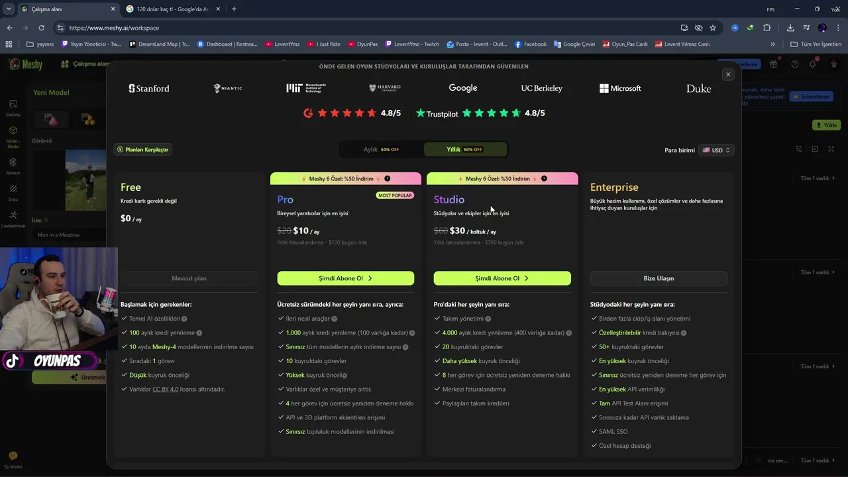Click the fullscreen expand icon in the assets panel

point(831,149)
